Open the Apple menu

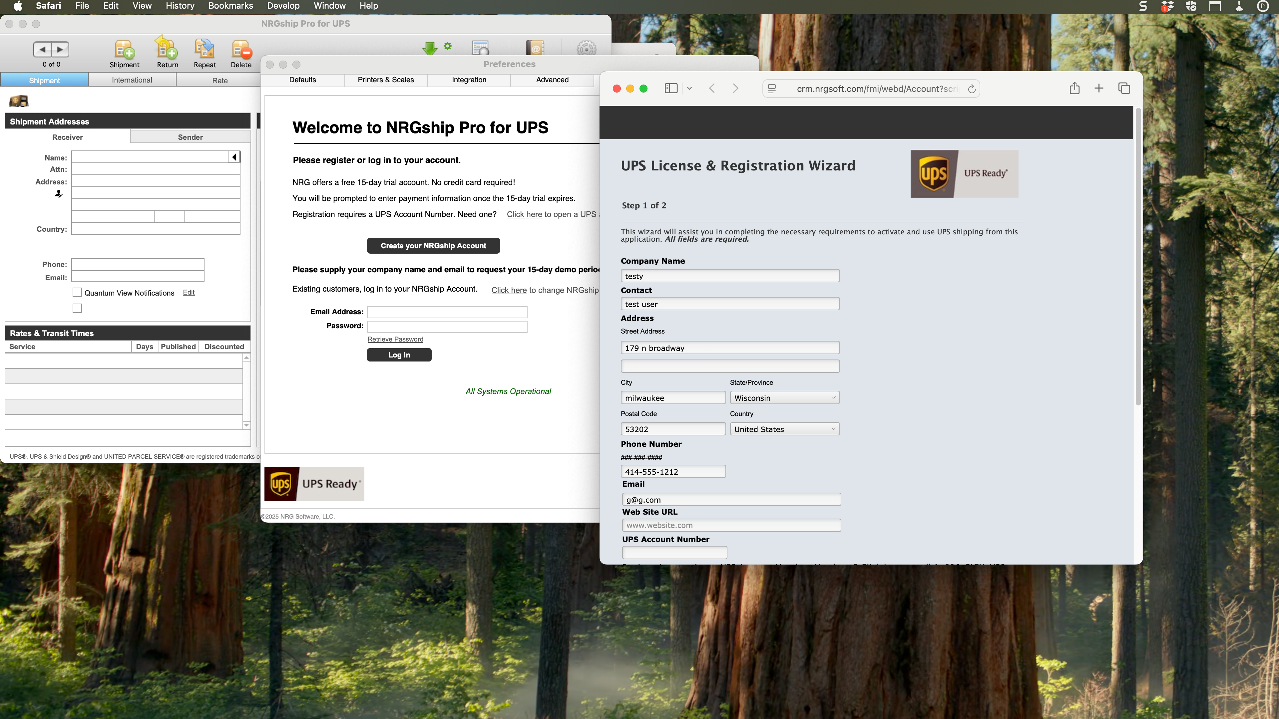point(18,6)
